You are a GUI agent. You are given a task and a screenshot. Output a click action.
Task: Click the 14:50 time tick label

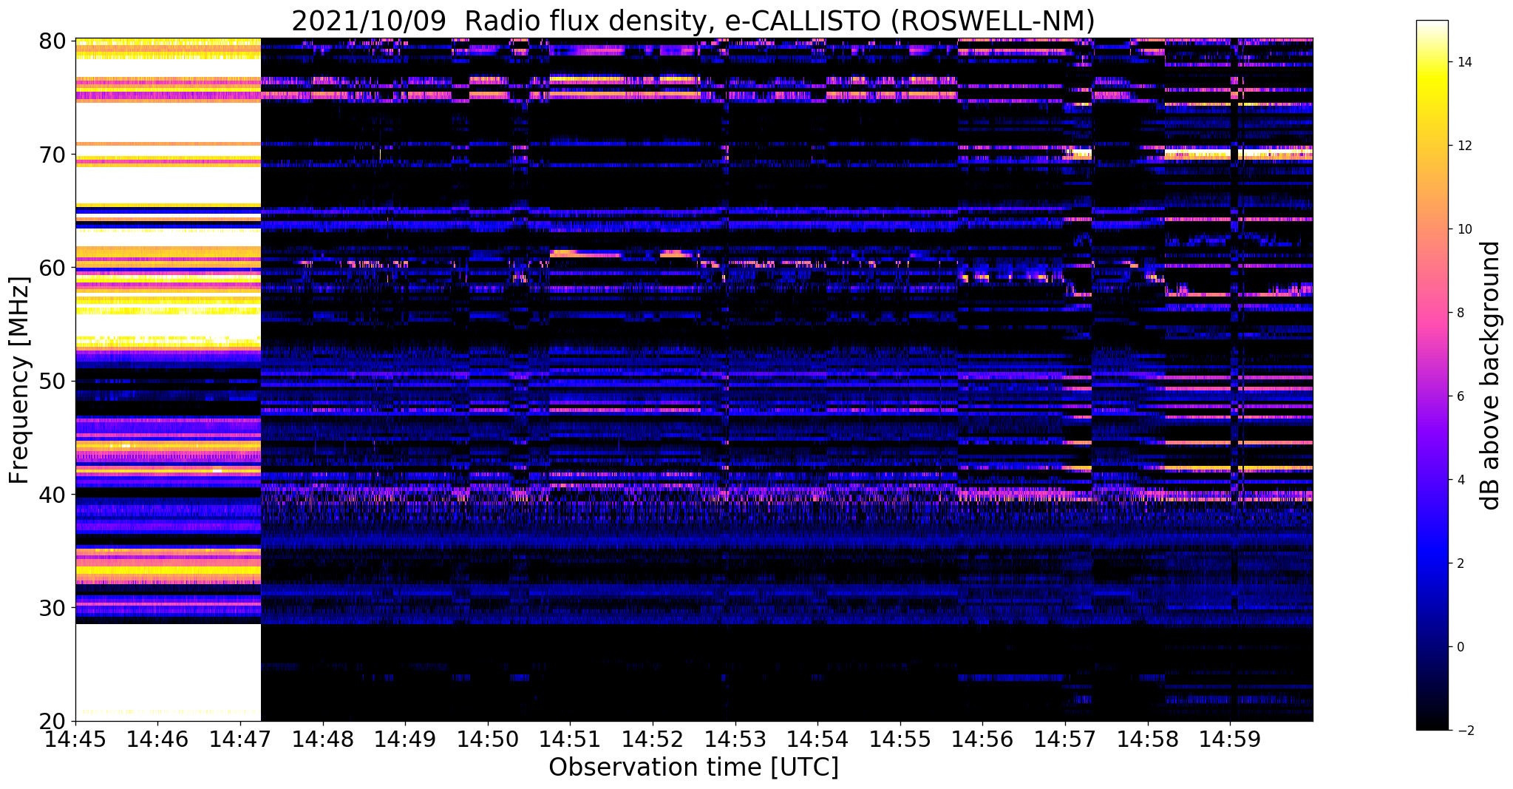[x=487, y=739]
